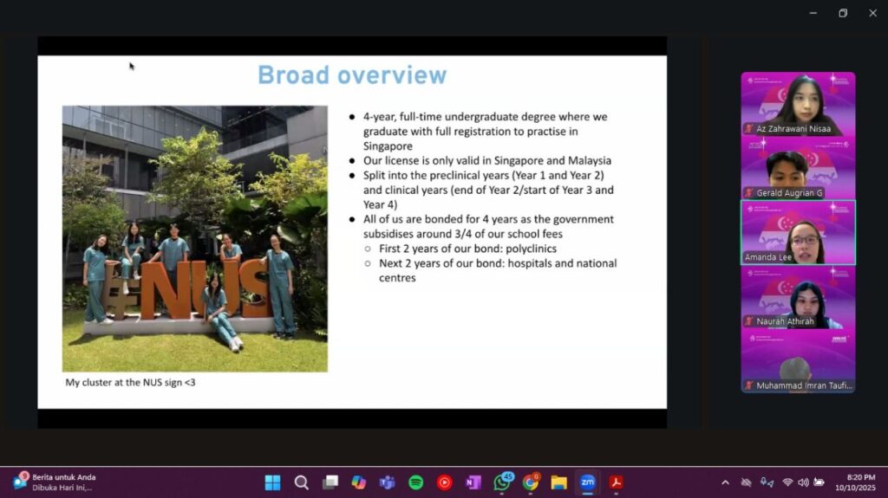
Task: Open Microsoft Teams from the taskbar
Action: (387, 482)
